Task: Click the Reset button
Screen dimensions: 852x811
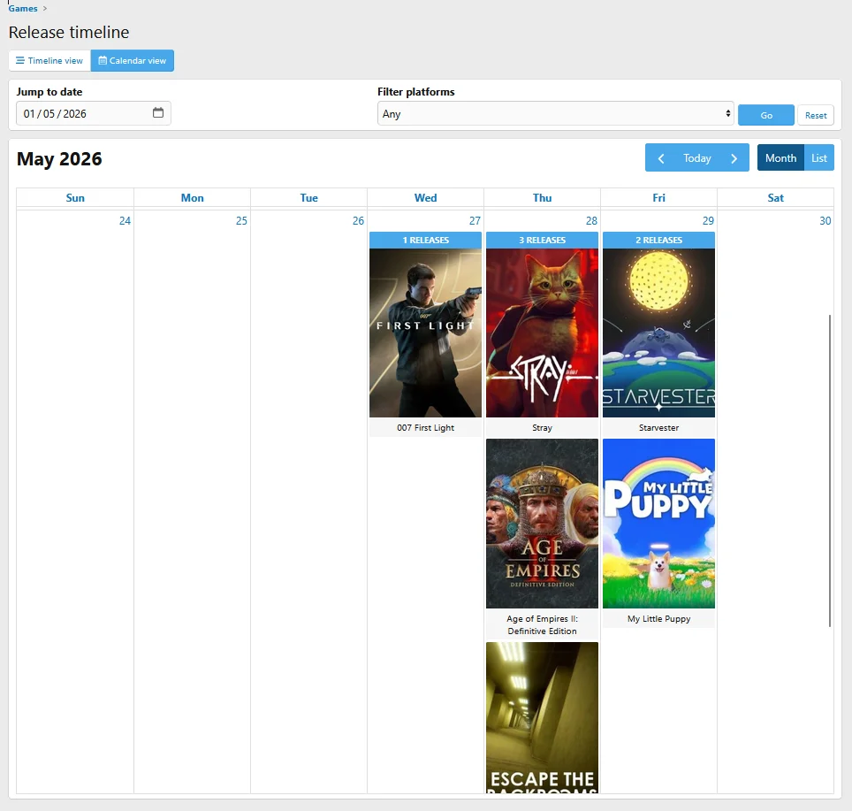Action: (816, 115)
